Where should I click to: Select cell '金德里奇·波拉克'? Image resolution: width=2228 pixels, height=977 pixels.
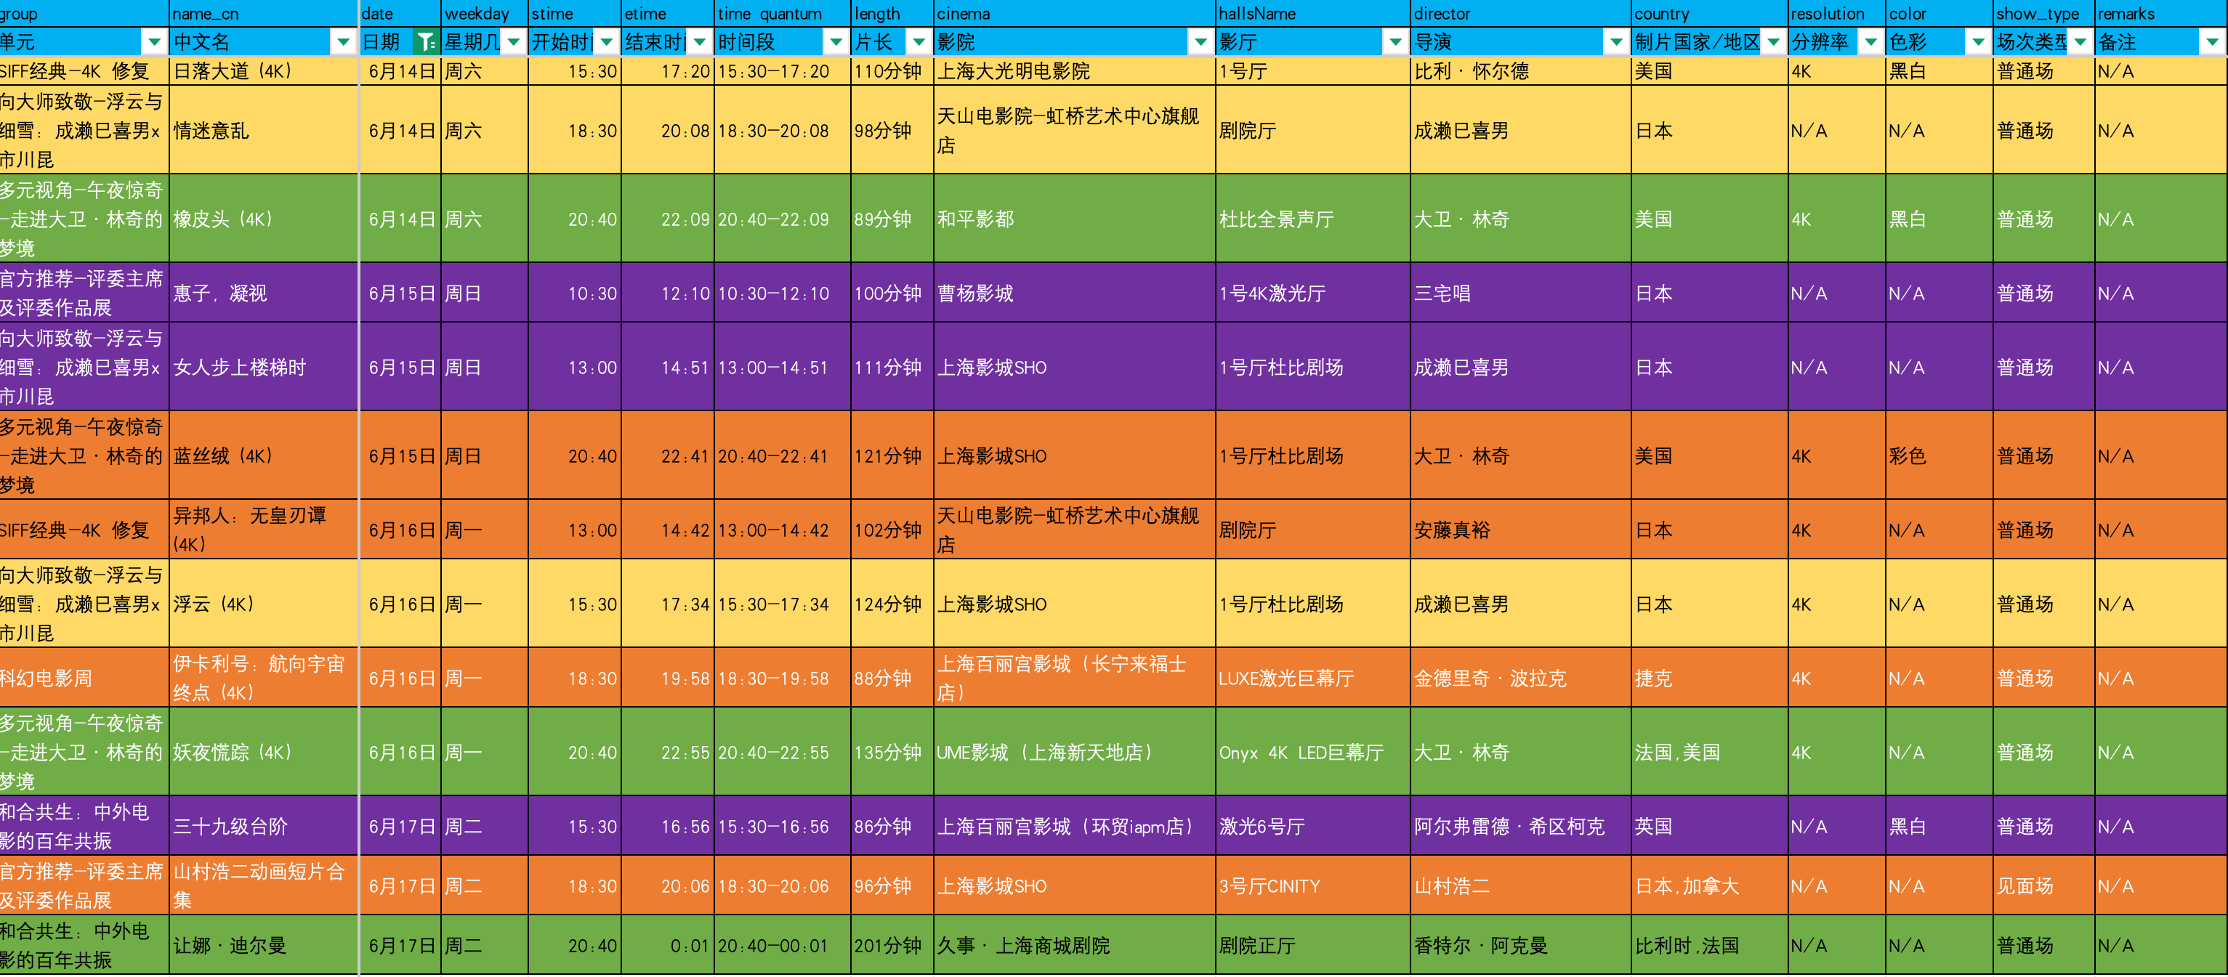1520,678
